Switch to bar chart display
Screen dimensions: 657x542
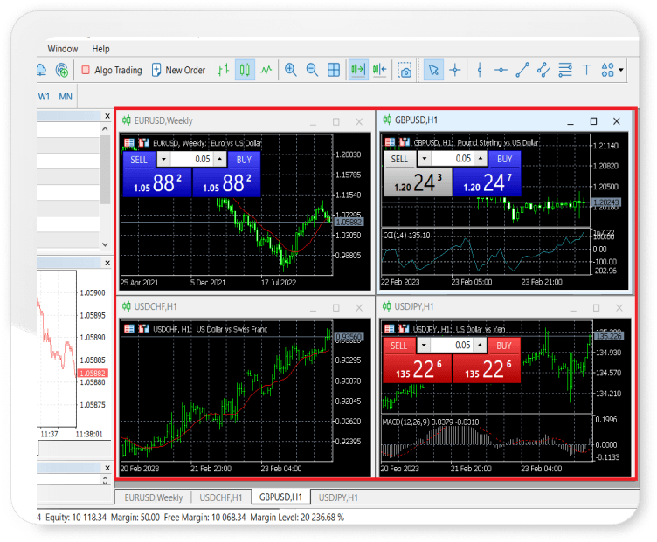[x=224, y=70]
